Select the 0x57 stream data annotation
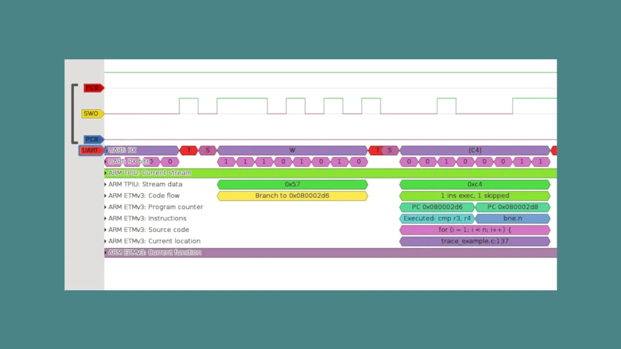621x349 pixels. pyautogui.click(x=292, y=184)
